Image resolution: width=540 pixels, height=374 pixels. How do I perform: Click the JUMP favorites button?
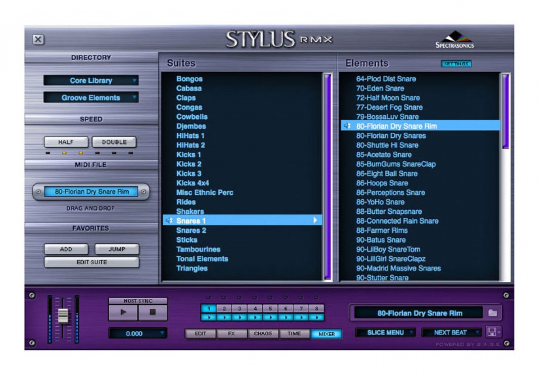(117, 249)
